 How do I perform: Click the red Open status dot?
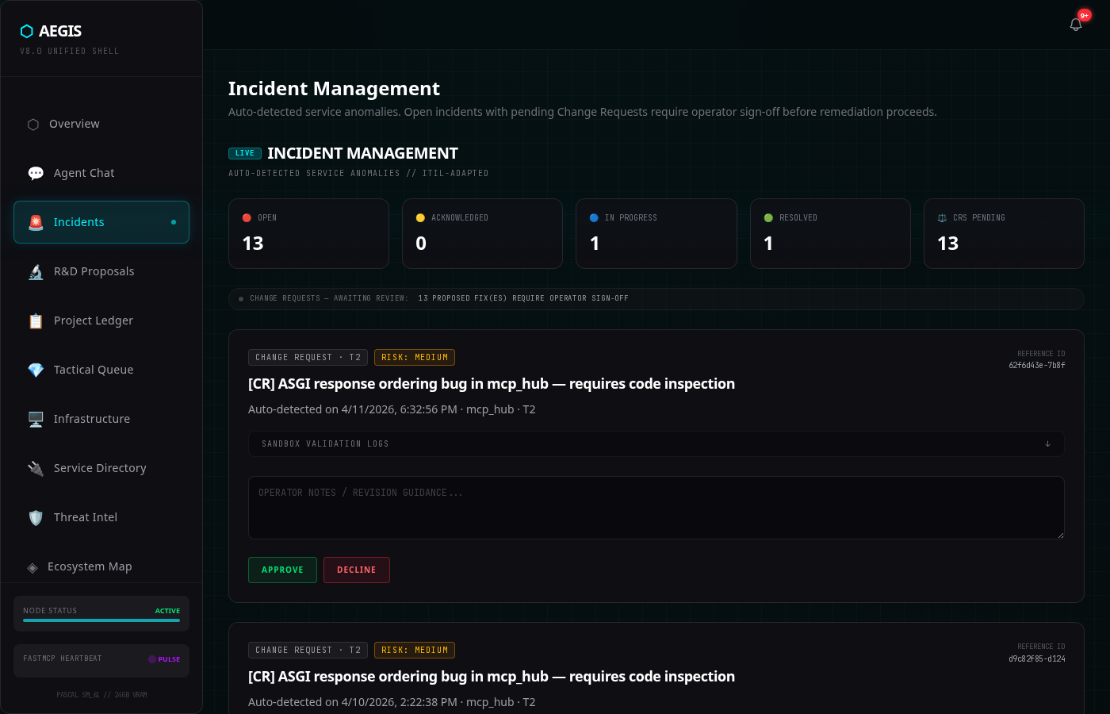pos(247,217)
